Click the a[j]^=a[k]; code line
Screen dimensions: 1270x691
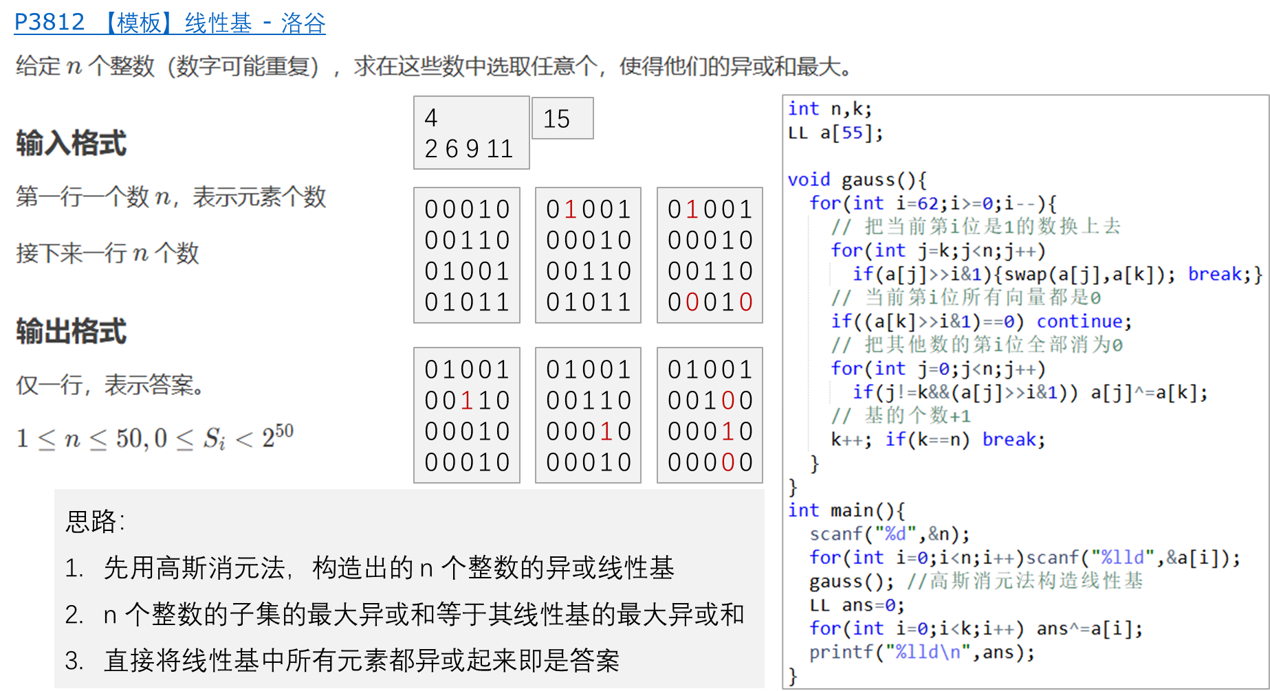[x=1030, y=392]
